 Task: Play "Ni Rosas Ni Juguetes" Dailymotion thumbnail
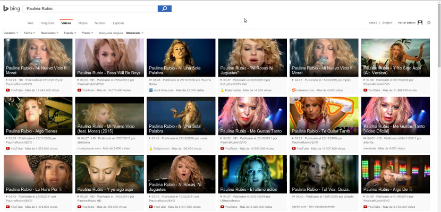(252, 57)
